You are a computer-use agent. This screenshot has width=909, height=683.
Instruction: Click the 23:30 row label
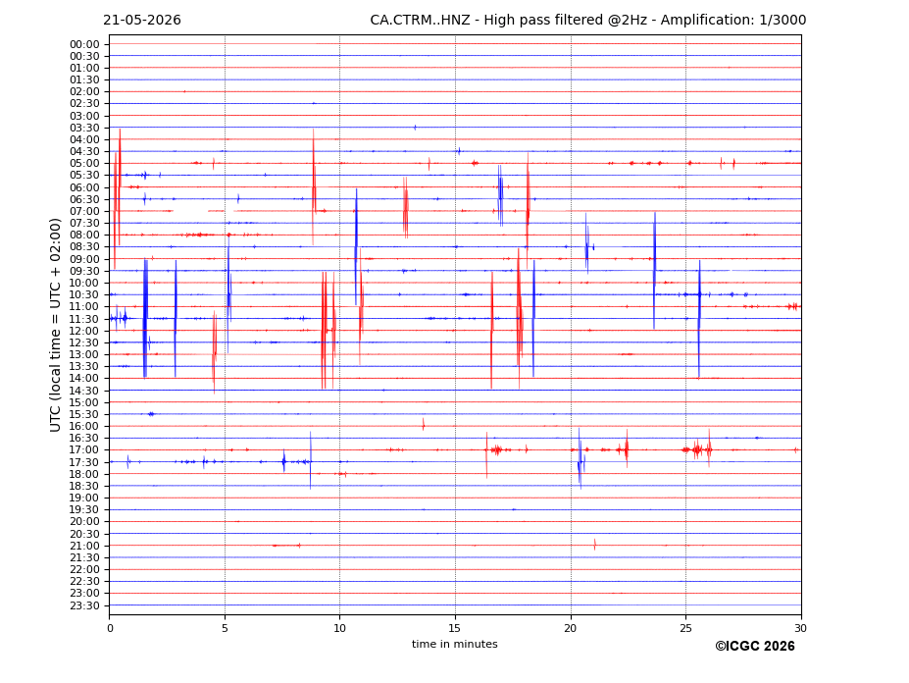click(84, 605)
